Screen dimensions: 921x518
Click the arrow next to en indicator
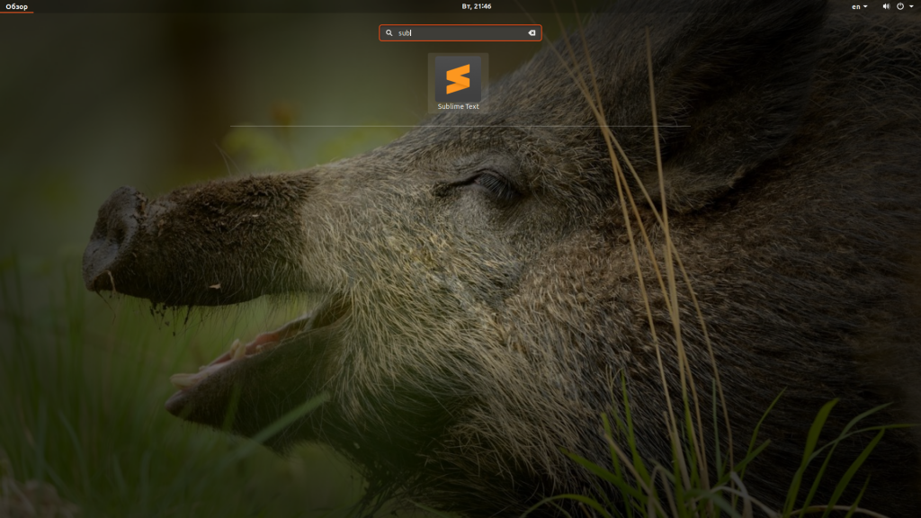point(866,7)
